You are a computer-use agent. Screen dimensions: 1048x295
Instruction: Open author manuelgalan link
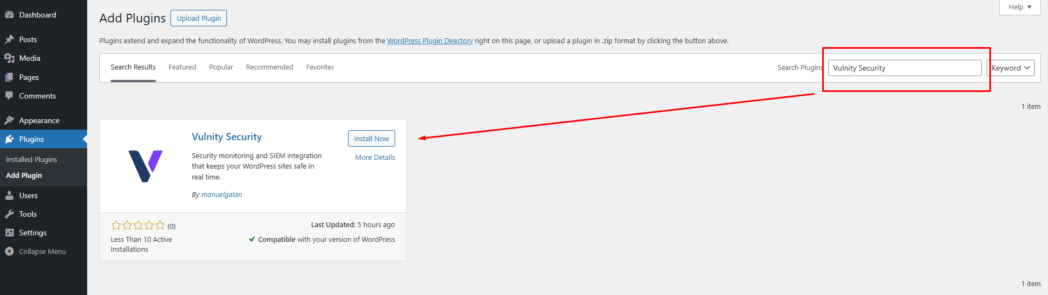click(221, 194)
